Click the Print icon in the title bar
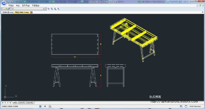The image size is (205, 109). pyautogui.click(x=12, y=2)
